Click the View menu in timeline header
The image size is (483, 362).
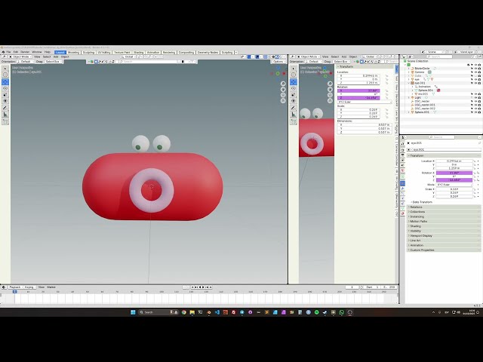pyautogui.click(x=42, y=287)
